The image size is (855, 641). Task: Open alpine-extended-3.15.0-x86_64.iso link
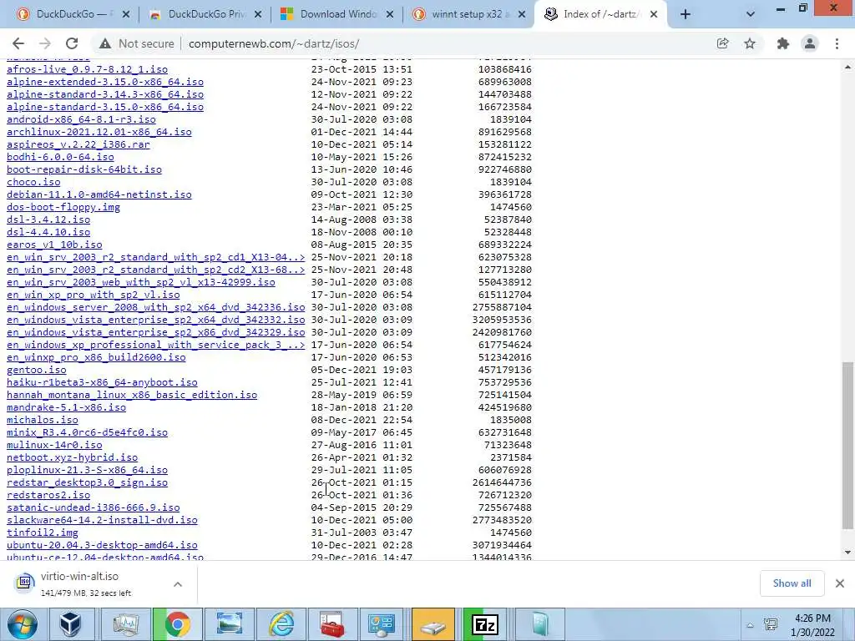coord(105,82)
